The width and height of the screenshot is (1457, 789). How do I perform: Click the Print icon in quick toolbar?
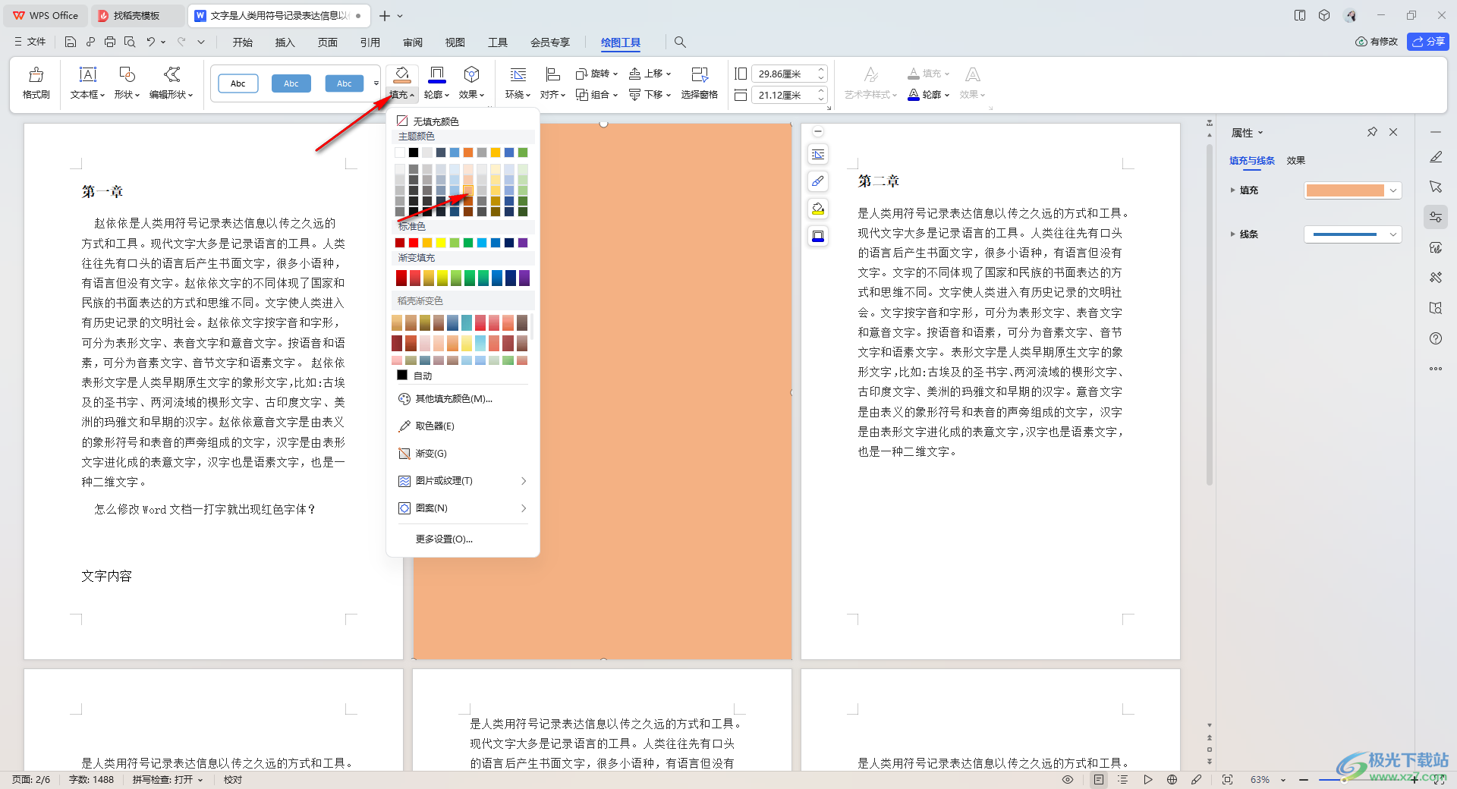(x=110, y=42)
